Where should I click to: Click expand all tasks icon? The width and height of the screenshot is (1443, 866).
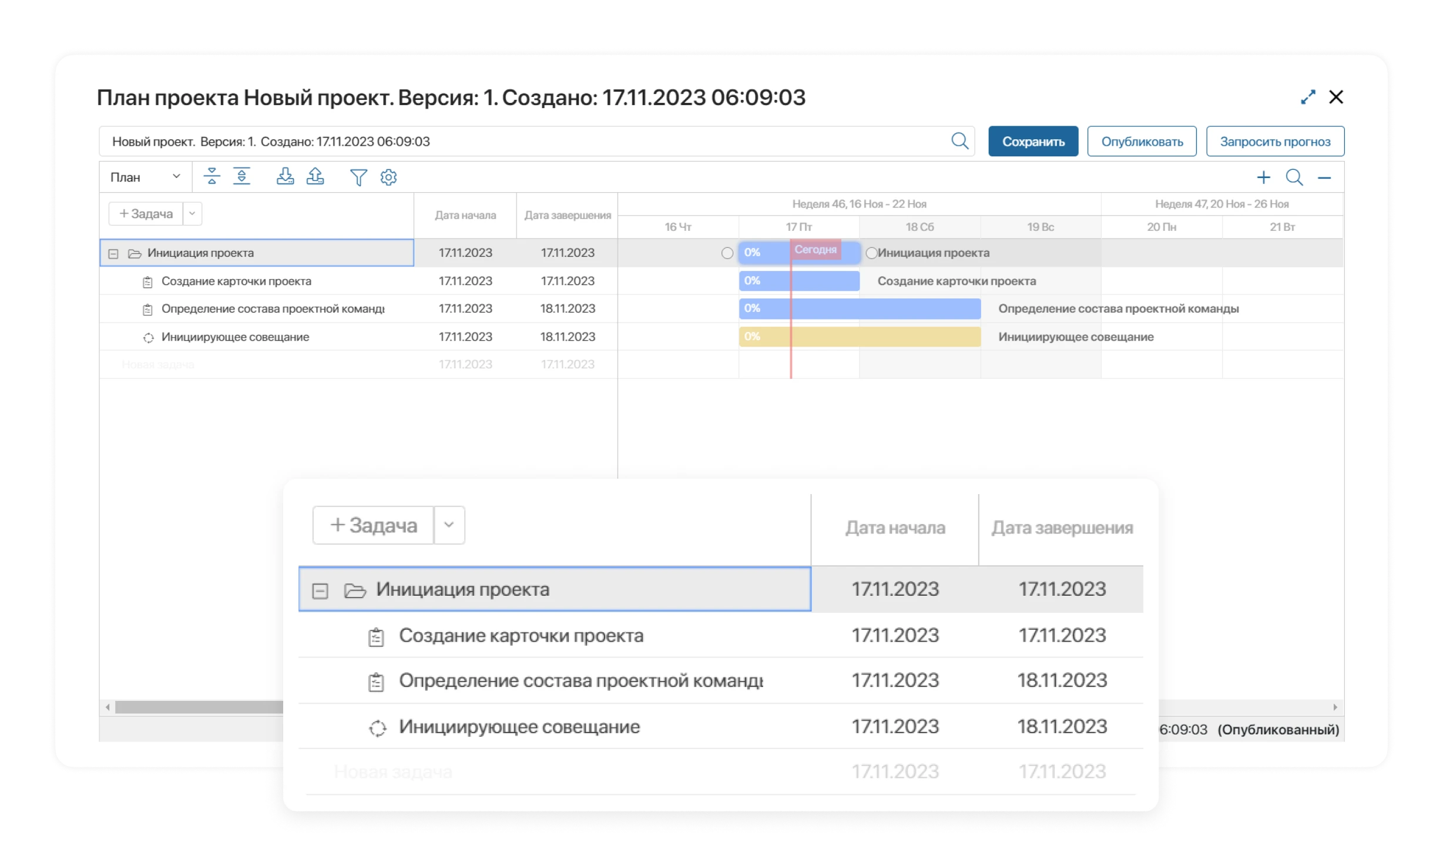(241, 176)
